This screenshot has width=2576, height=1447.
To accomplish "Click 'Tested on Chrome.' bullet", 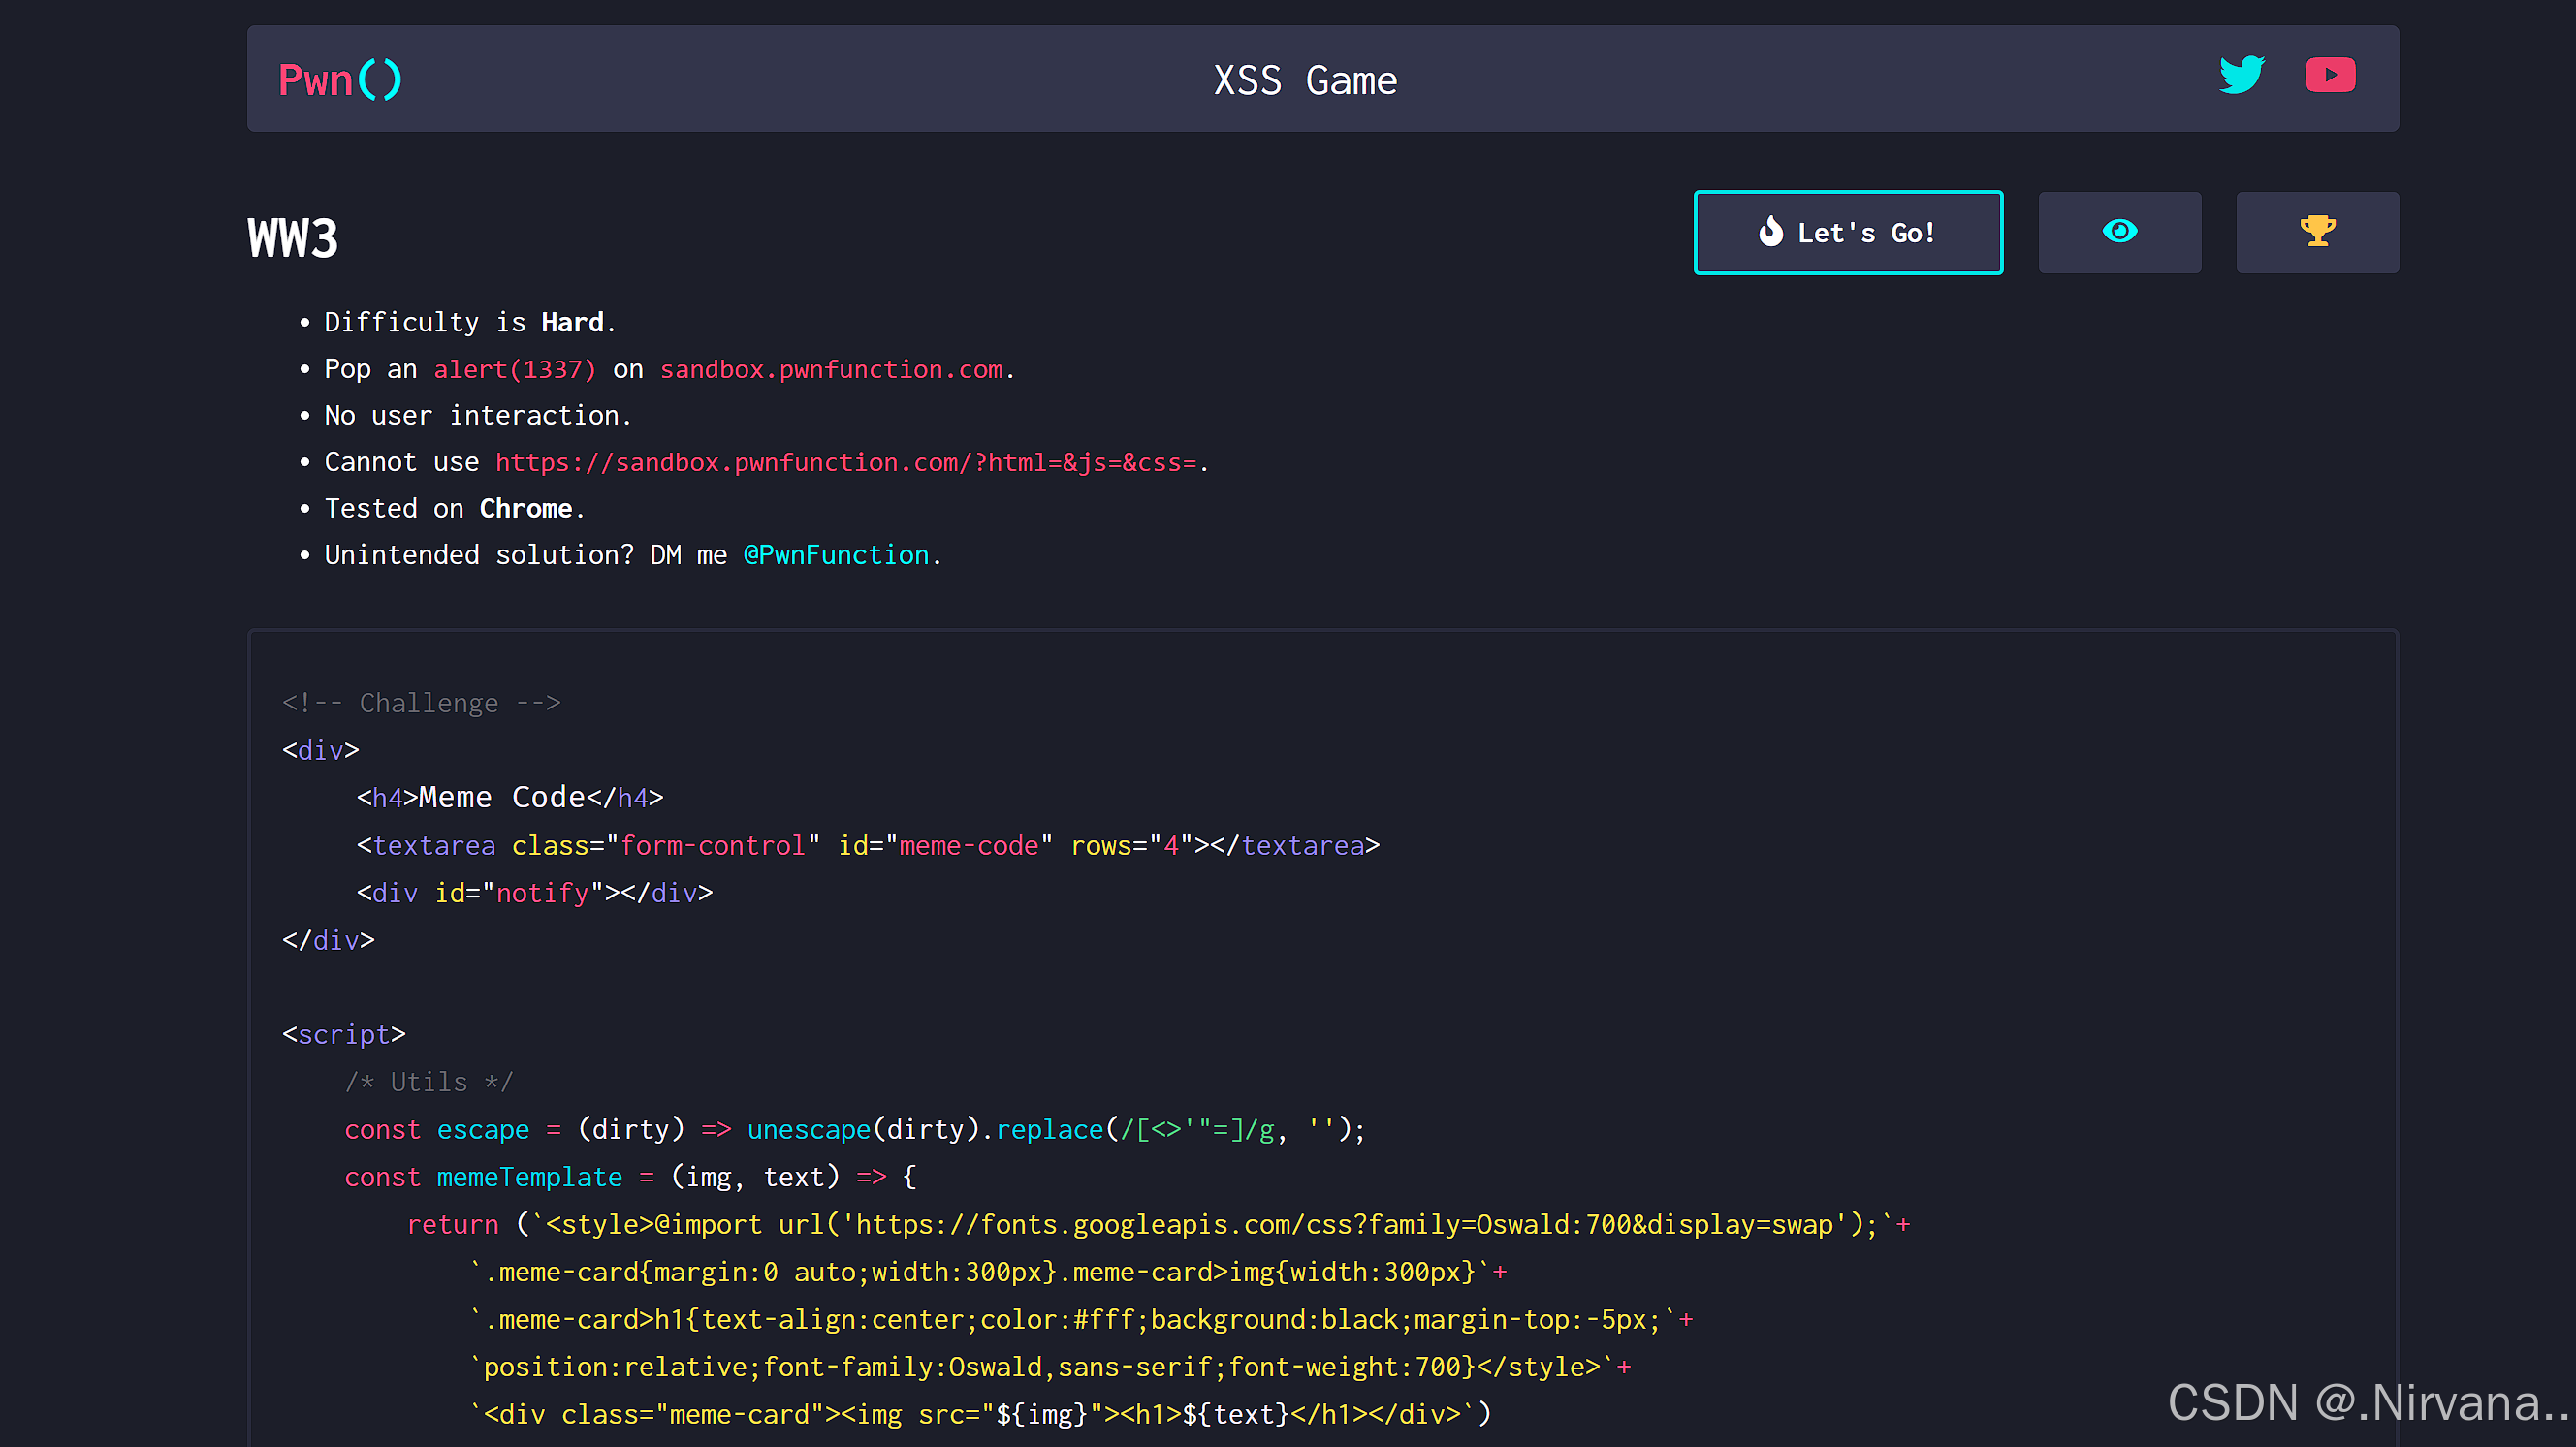I will click(x=455, y=508).
